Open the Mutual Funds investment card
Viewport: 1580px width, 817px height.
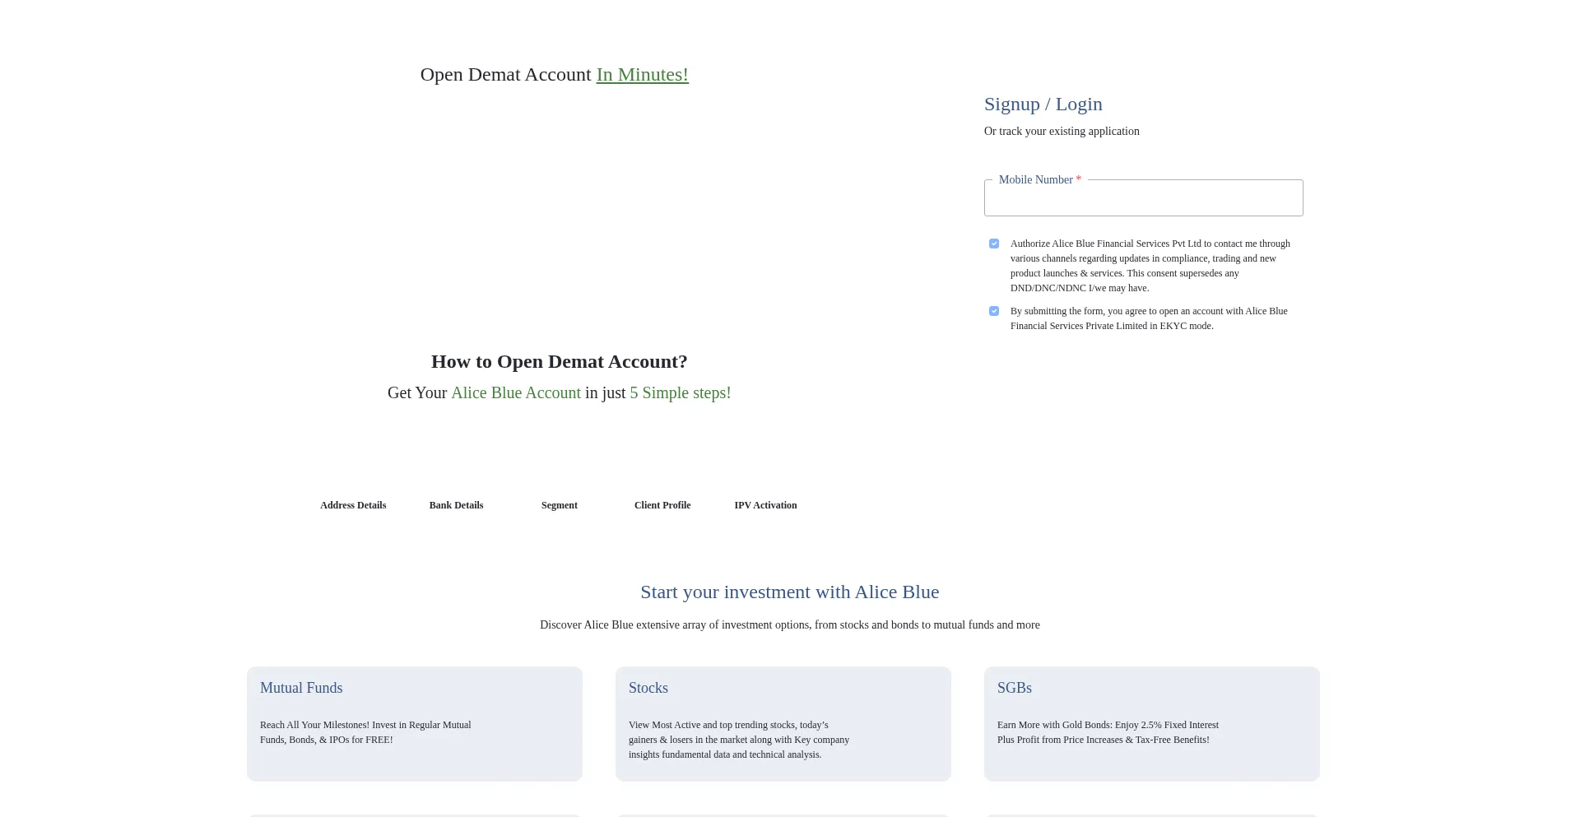415,723
